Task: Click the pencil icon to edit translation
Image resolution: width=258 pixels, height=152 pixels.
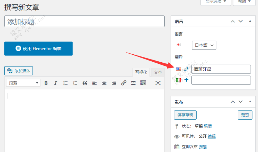Action: [x=186, y=69]
